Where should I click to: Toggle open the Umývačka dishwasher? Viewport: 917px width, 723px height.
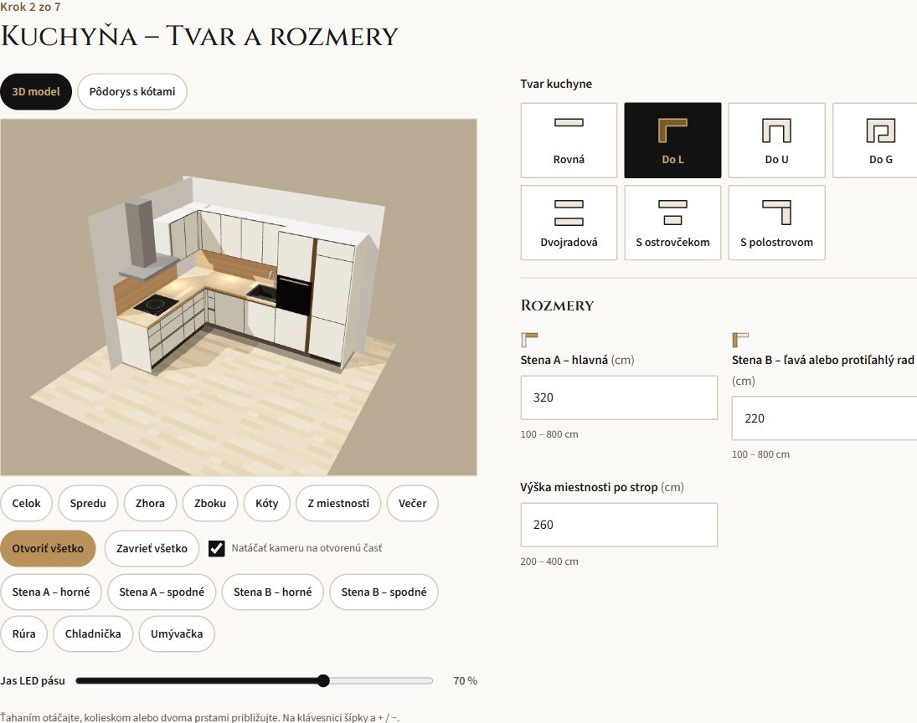[x=177, y=634]
